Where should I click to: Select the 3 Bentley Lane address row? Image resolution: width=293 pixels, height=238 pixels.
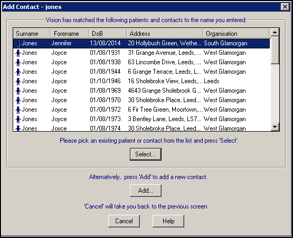[x=141, y=119]
